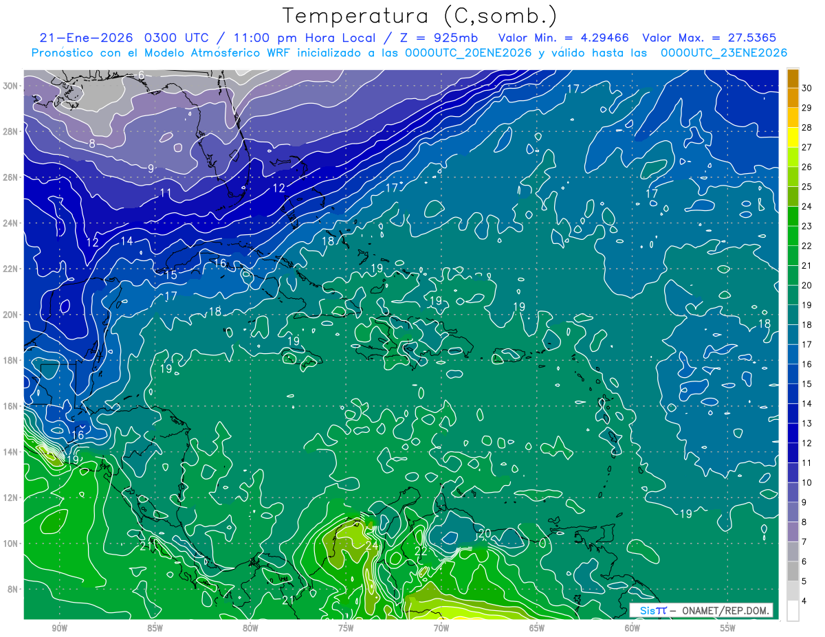The height and width of the screenshot is (637, 825).
Task: Click the color bar scale label "25"
Action: (x=807, y=187)
